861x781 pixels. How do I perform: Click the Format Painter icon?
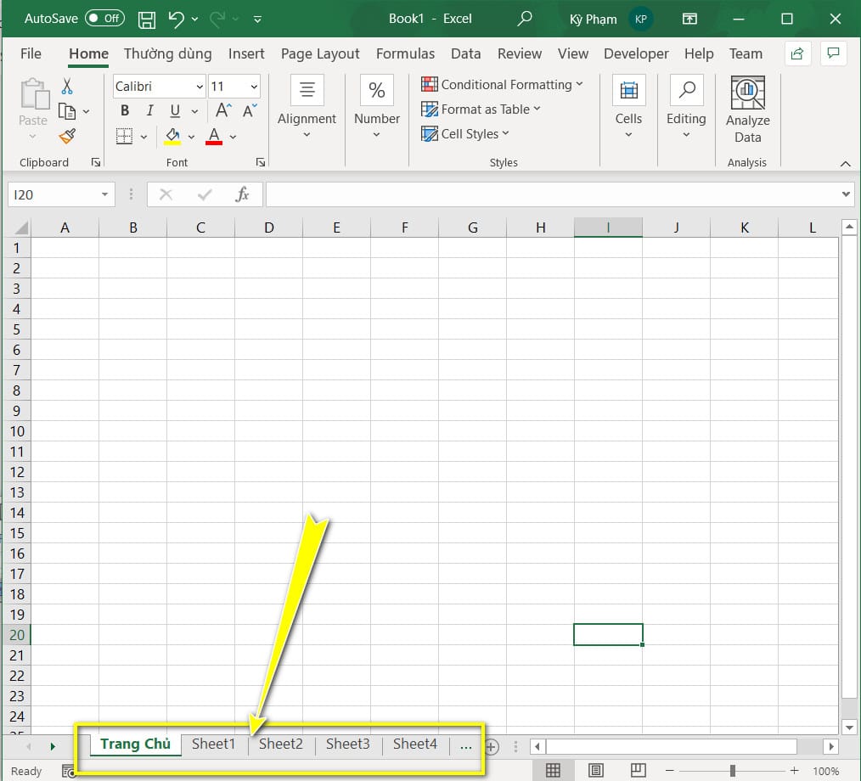coord(68,136)
